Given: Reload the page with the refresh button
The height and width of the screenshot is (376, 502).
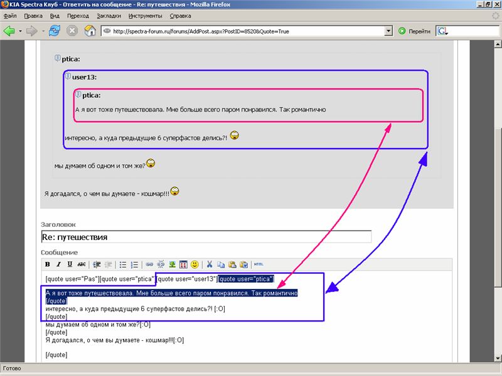Looking at the screenshot, I should 55,30.
